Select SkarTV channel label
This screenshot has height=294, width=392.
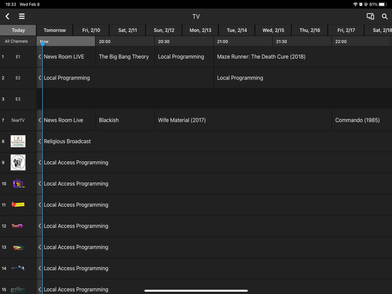tap(18, 120)
